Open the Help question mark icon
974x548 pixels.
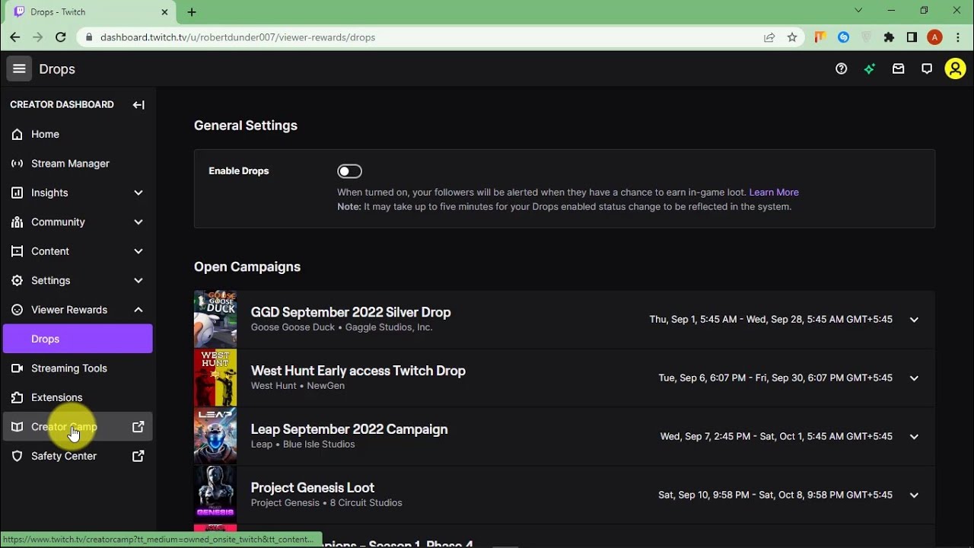841,68
